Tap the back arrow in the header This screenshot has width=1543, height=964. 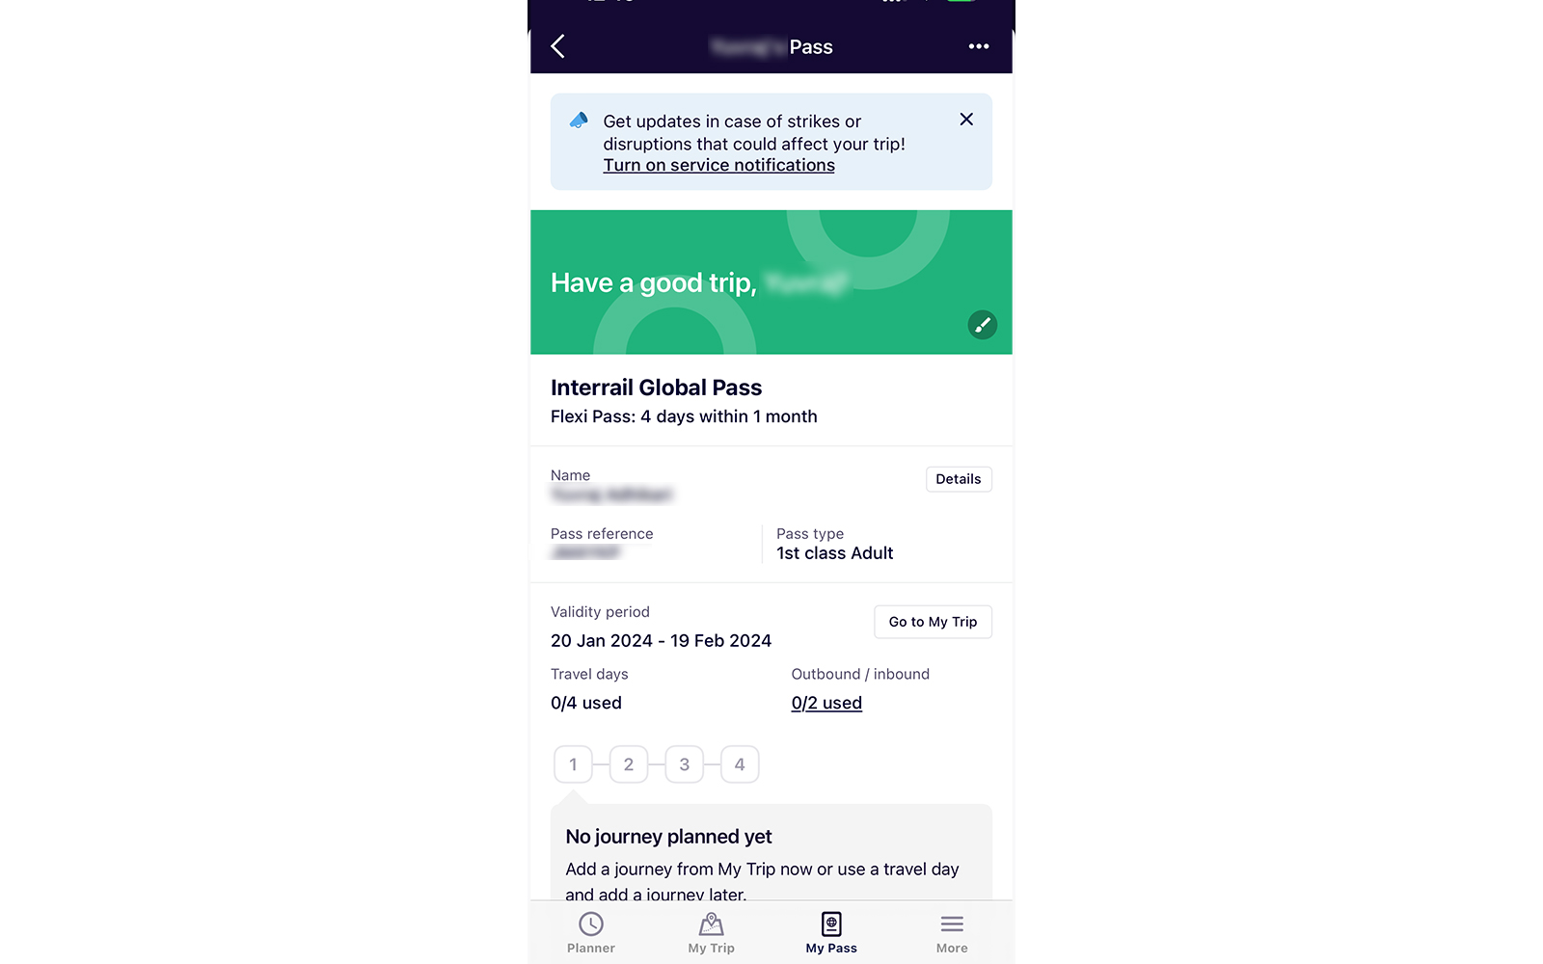pyautogui.click(x=557, y=45)
